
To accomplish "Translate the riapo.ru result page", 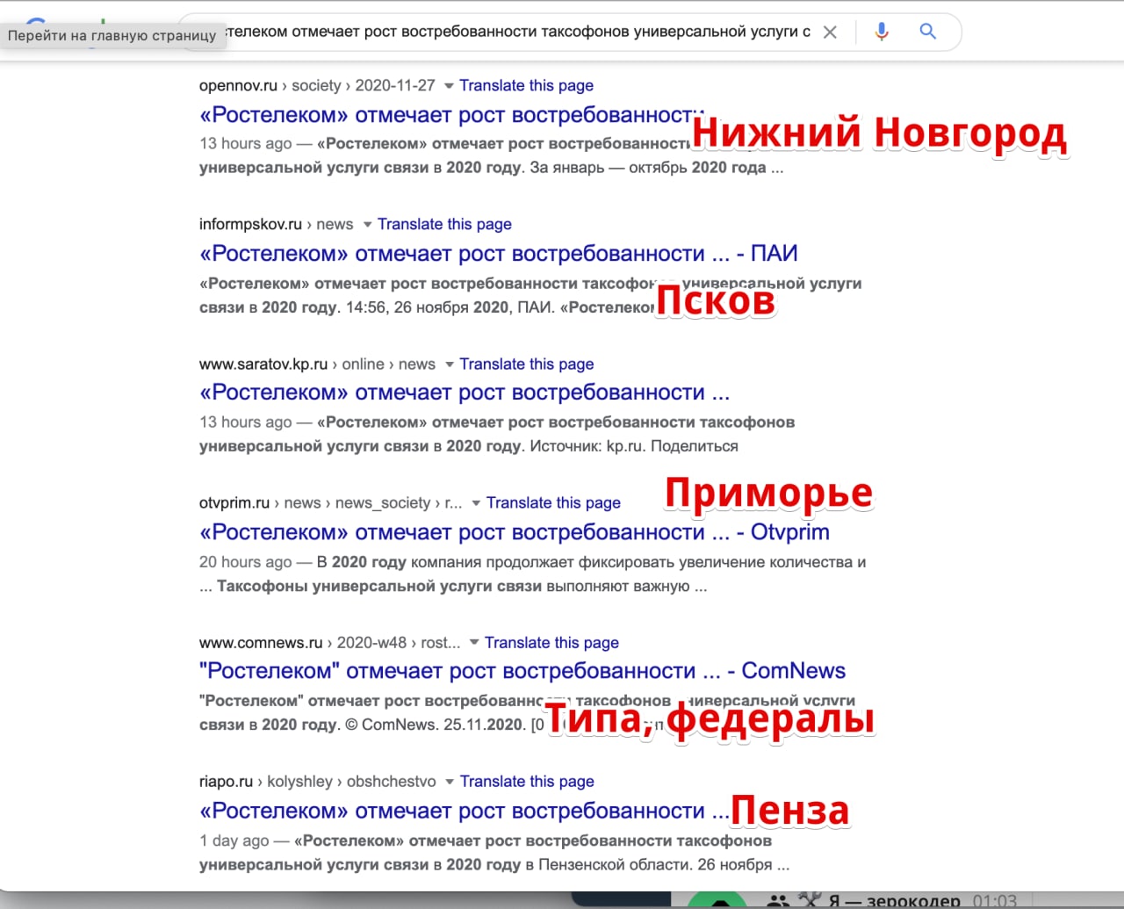I will (527, 781).
